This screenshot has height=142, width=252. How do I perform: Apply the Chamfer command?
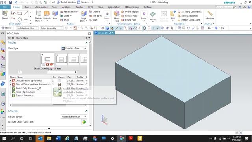point(94,12)
